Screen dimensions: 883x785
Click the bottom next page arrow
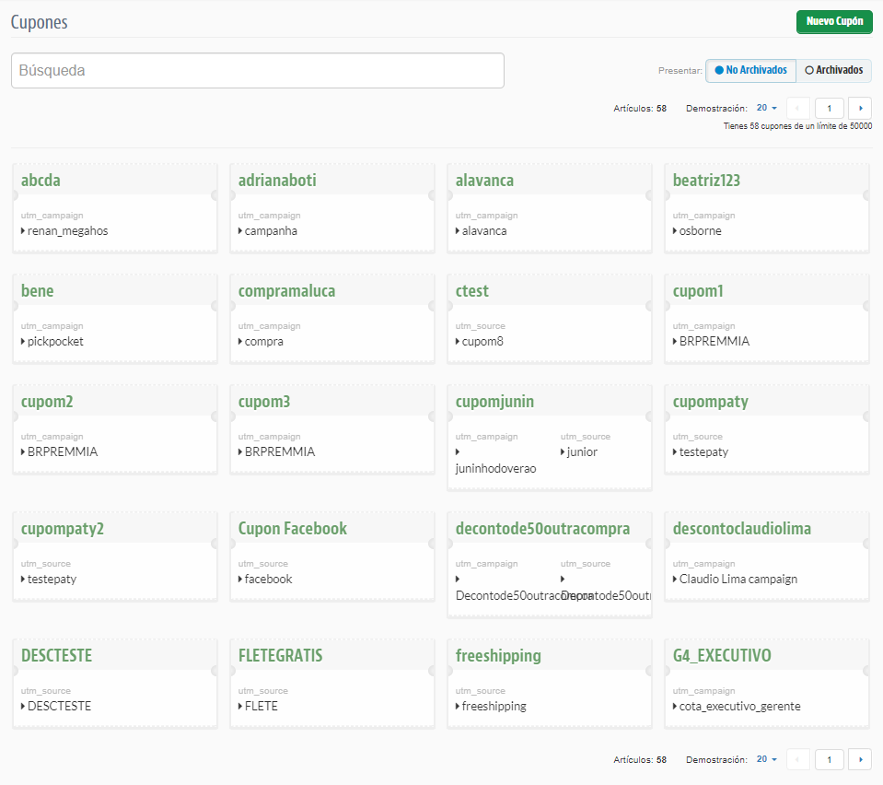click(859, 759)
